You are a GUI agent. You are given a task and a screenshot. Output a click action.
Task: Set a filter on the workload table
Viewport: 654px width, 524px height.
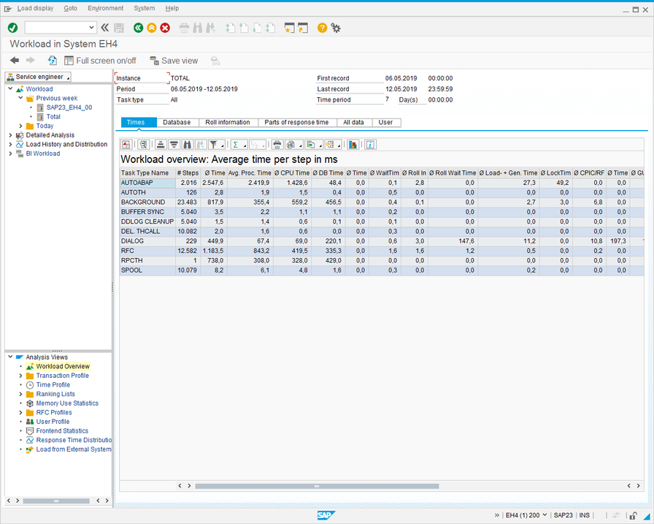pyautogui.click(x=213, y=144)
